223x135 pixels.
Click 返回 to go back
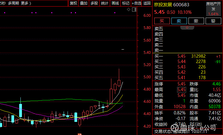147,3
